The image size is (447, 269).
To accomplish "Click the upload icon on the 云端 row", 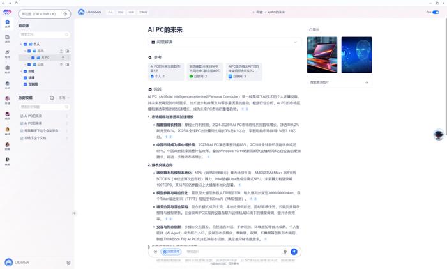I will click(61, 65).
